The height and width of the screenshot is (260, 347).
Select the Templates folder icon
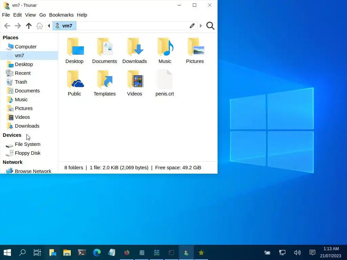(x=105, y=79)
